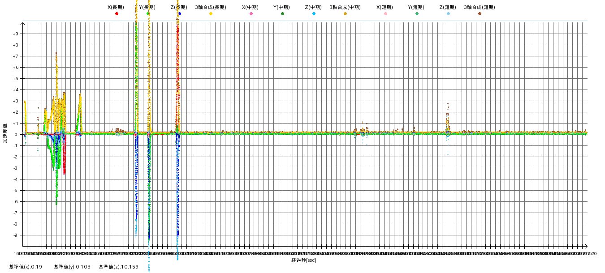605x273 pixels.
Task: Click the red X(長期) legend marker
Action: [117, 14]
